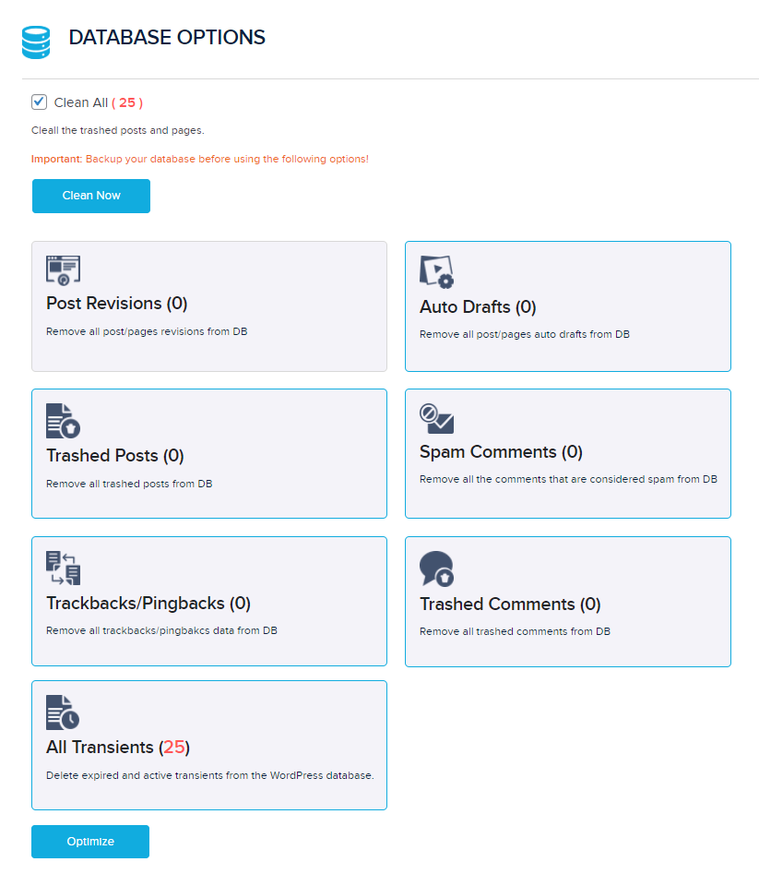Image resolution: width=759 pixels, height=874 pixels.
Task: Select the All Transients (25) title
Action: (x=118, y=747)
